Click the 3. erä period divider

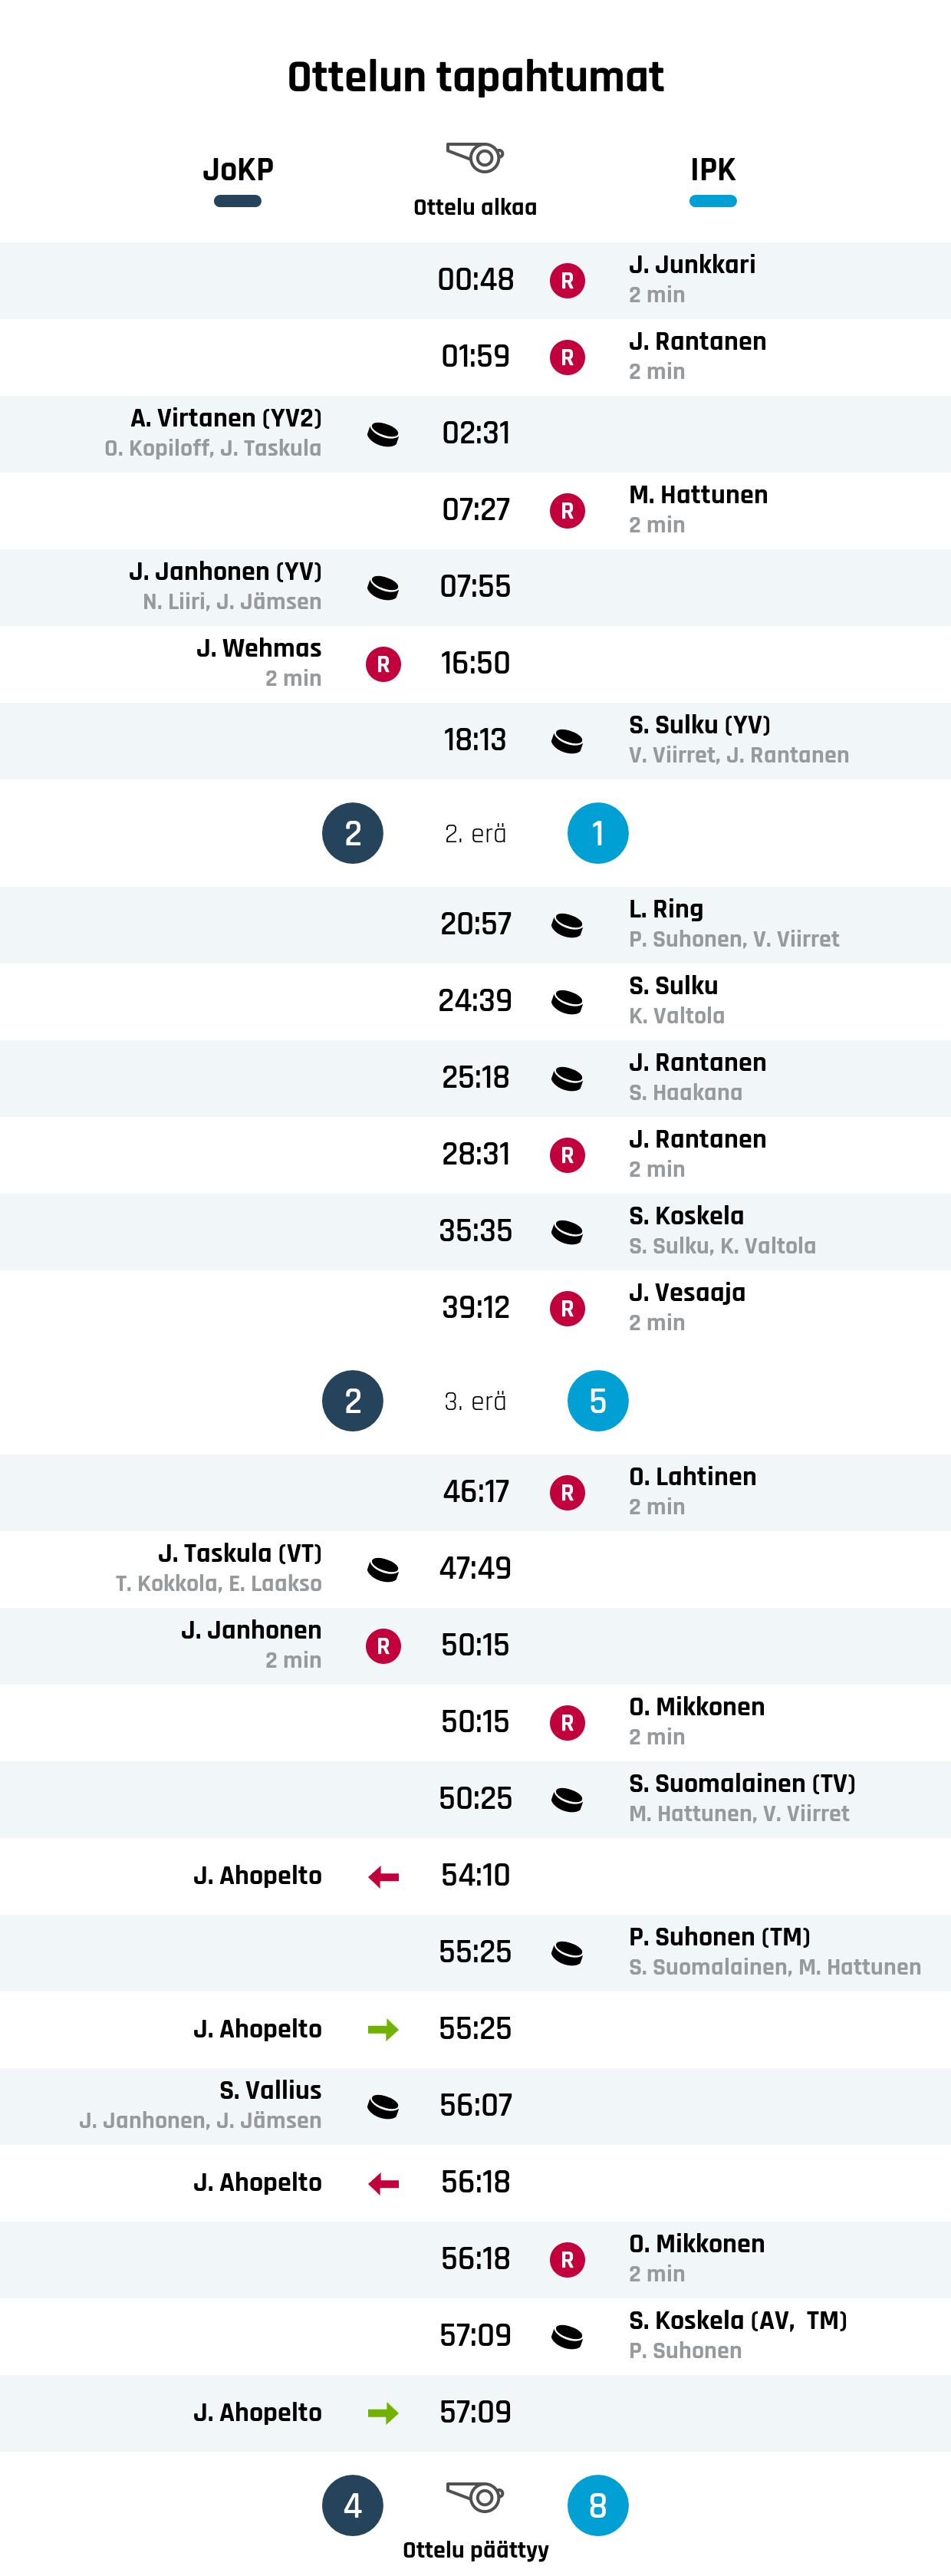(475, 1402)
